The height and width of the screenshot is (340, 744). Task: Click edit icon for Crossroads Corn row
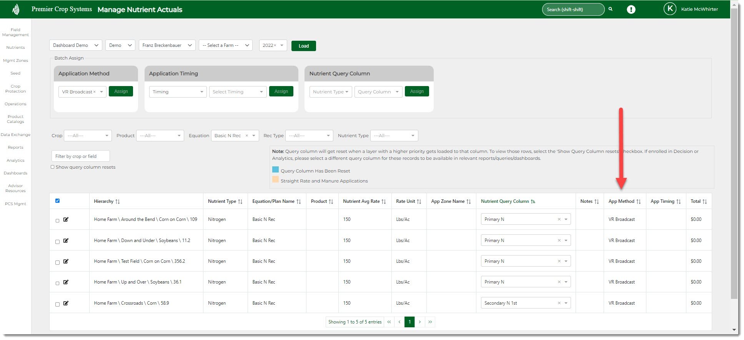point(66,303)
